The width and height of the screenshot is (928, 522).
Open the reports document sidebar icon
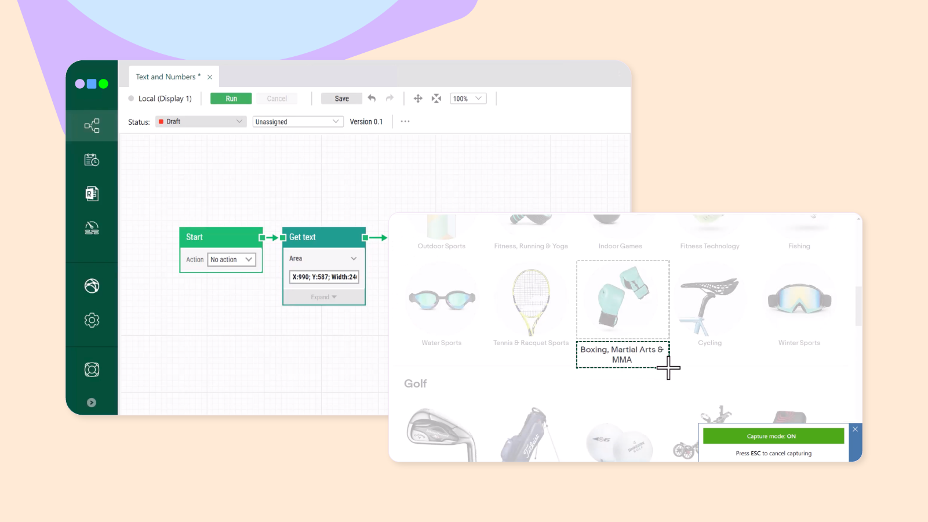pyautogui.click(x=92, y=194)
